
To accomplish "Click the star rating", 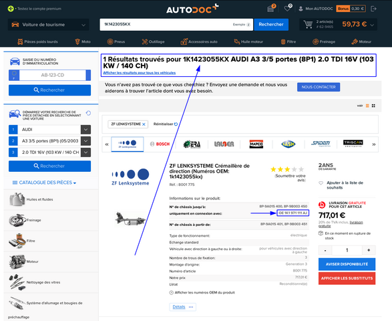I will click(x=287, y=169).
